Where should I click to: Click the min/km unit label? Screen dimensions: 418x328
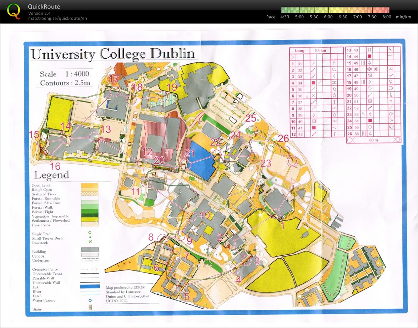coord(403,17)
